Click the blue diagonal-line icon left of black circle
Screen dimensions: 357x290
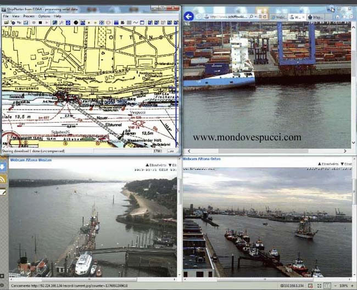tap(68, 22)
